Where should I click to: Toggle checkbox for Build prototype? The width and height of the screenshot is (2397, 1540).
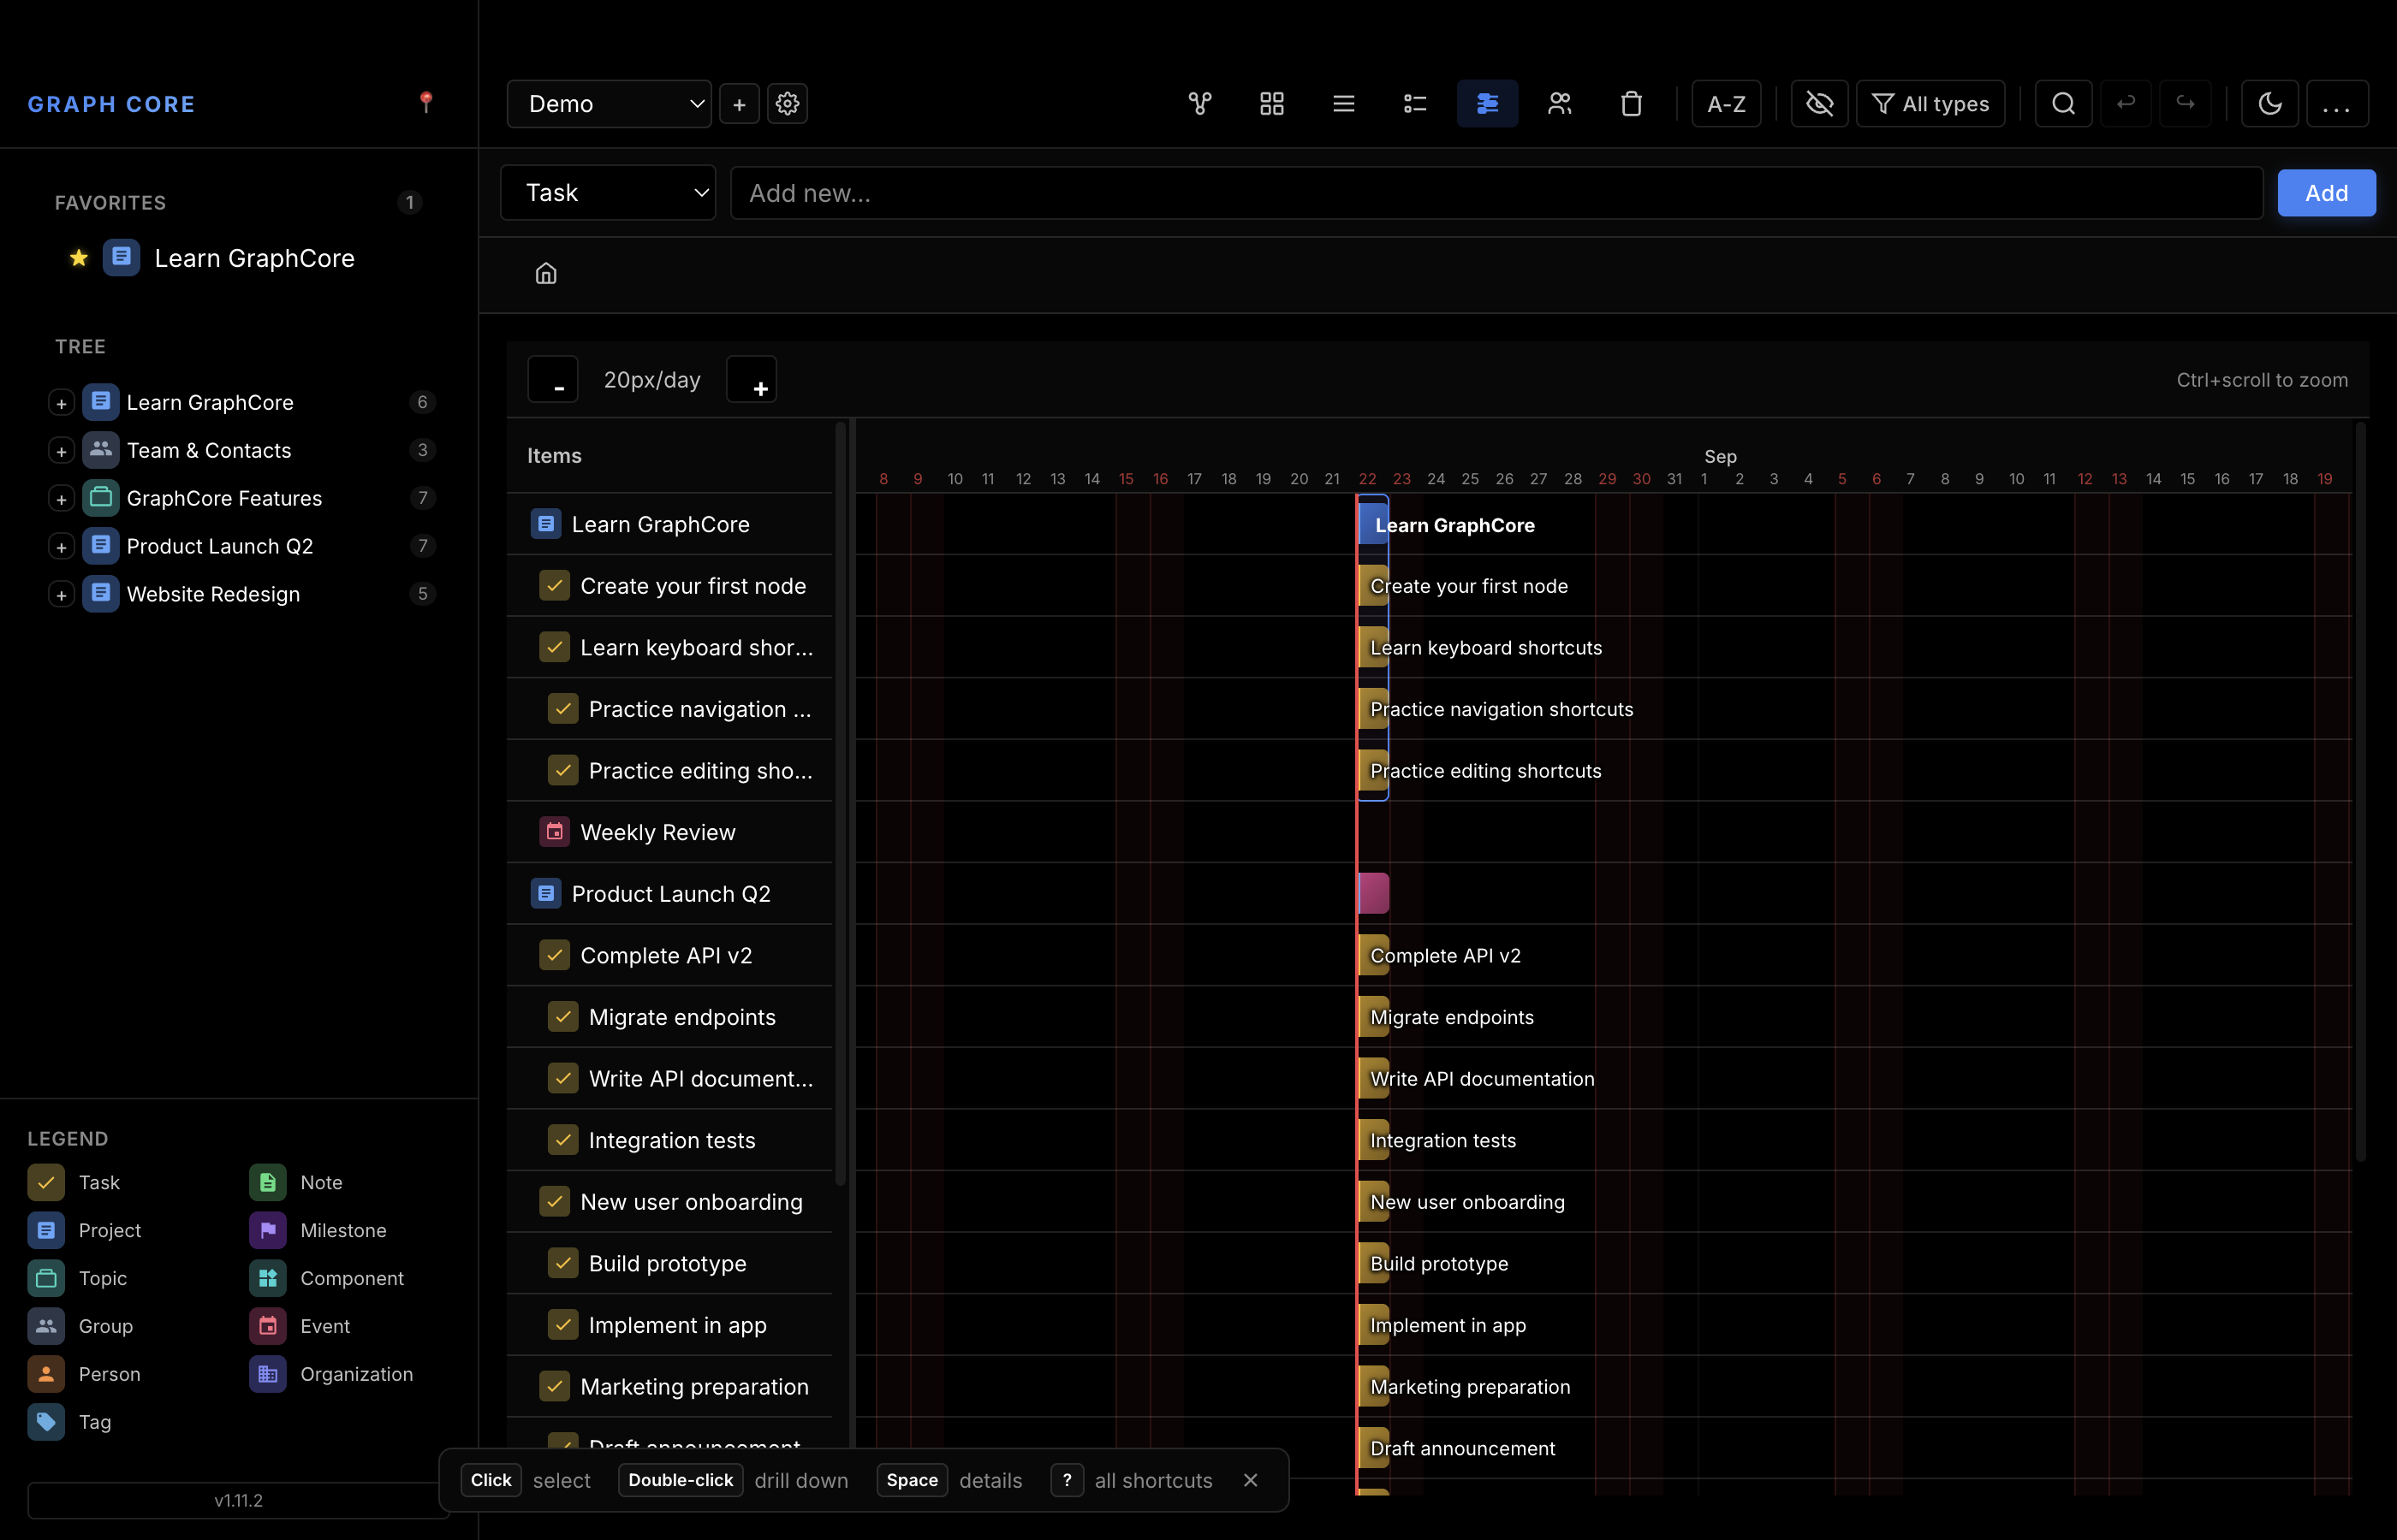pyautogui.click(x=563, y=1263)
